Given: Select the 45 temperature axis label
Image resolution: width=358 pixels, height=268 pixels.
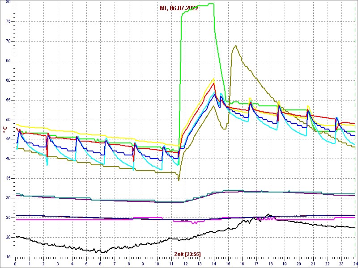Looking at the screenshot, I should (8, 139).
